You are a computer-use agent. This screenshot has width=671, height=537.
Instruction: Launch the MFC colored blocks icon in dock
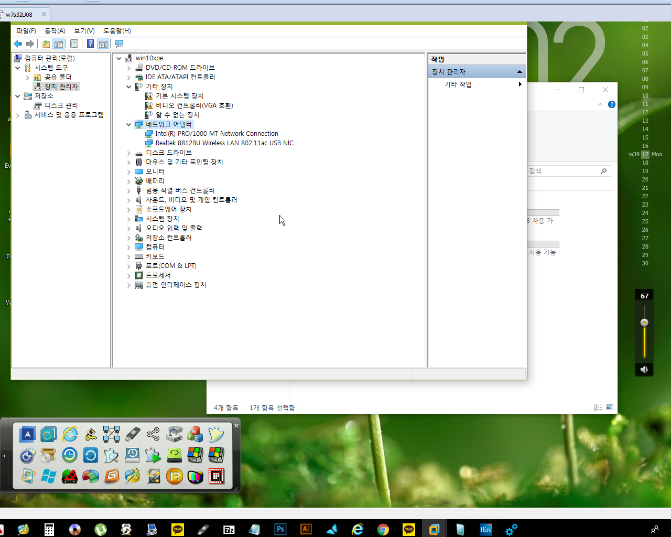(196, 434)
